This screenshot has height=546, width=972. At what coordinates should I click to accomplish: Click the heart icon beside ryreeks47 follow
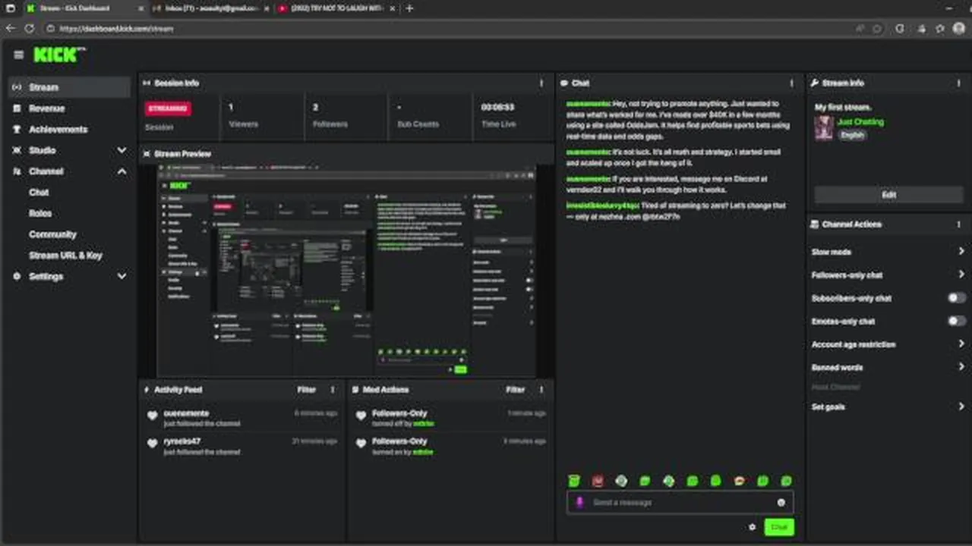pos(152,443)
